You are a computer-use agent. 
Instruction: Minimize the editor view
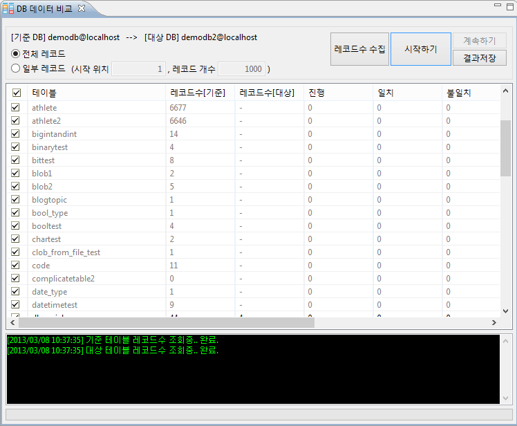tap(498, 6)
